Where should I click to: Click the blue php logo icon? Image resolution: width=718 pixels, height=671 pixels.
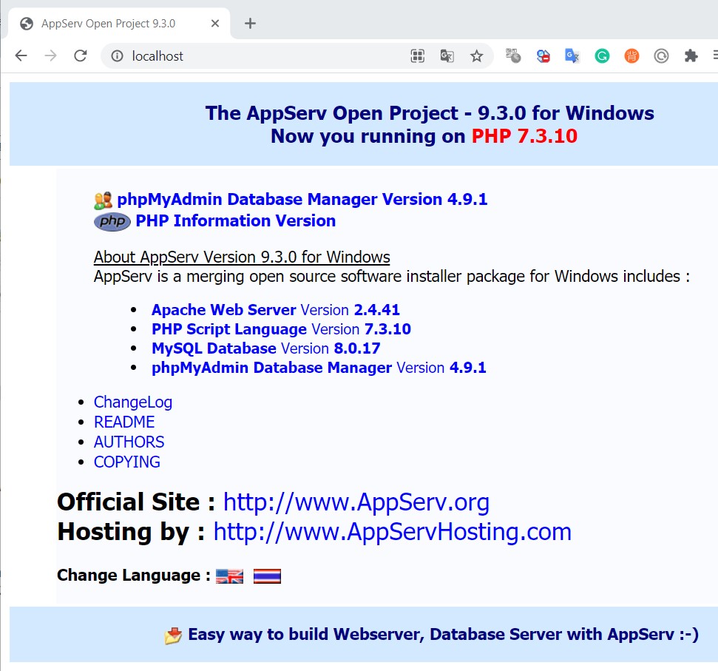point(112,222)
